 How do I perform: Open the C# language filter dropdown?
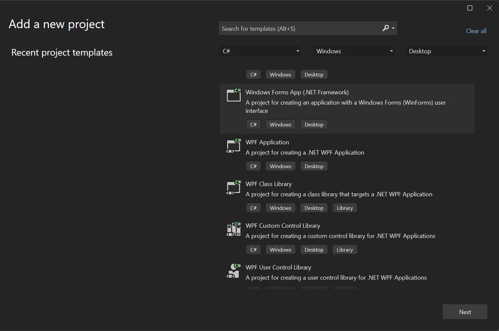(x=260, y=51)
